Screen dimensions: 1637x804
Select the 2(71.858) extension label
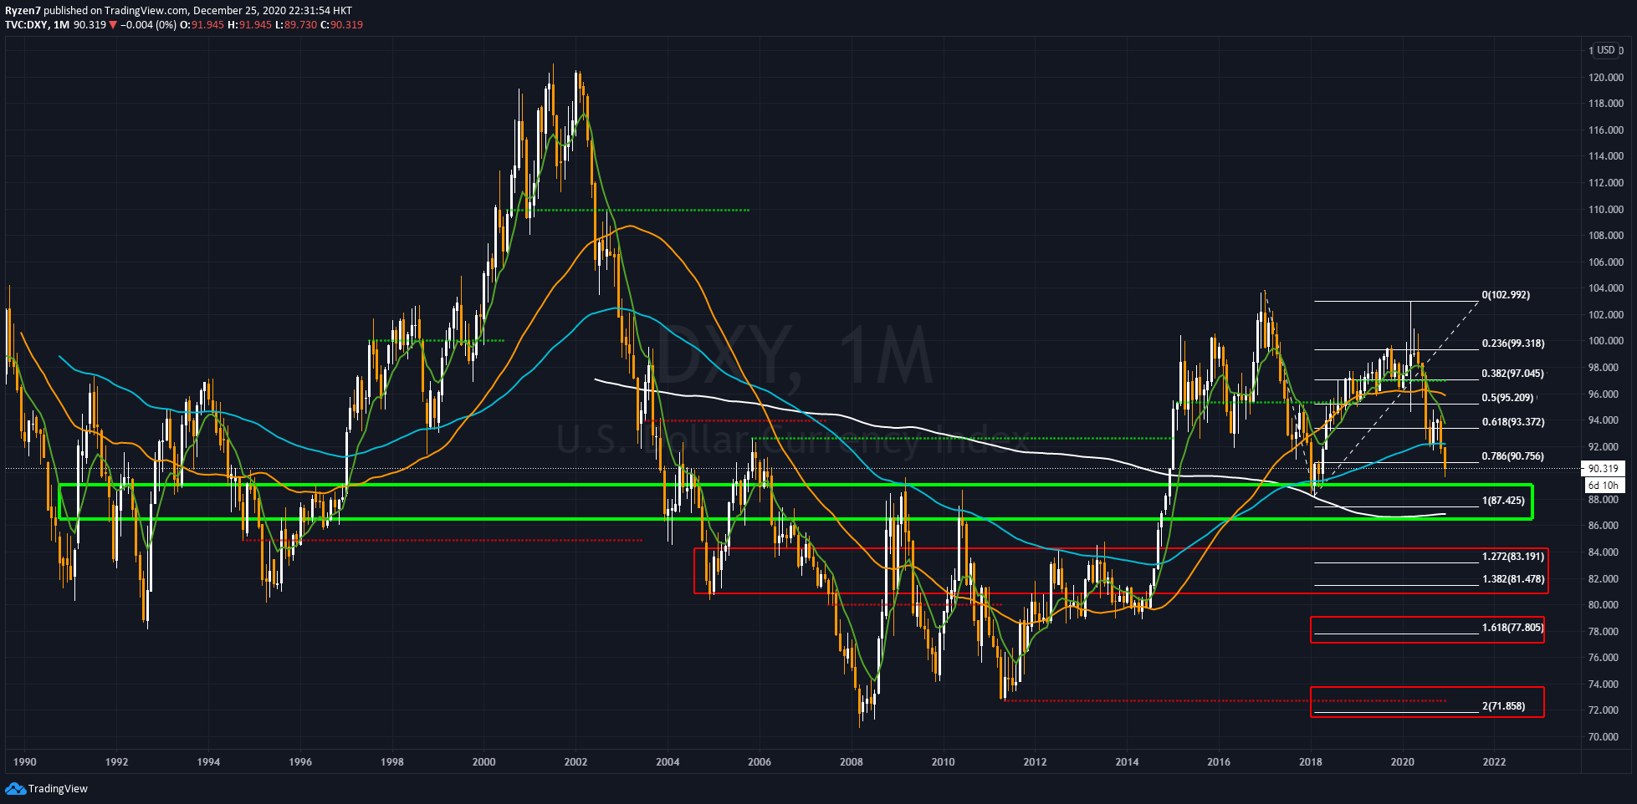1503,706
